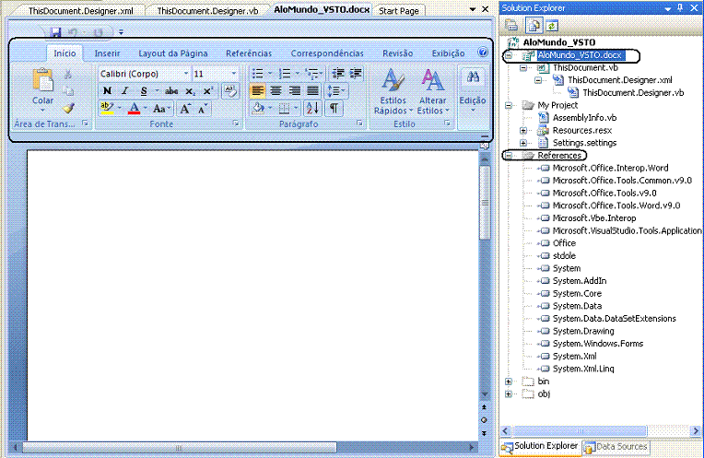Click Show All Files toolbar icon

(x=534, y=26)
